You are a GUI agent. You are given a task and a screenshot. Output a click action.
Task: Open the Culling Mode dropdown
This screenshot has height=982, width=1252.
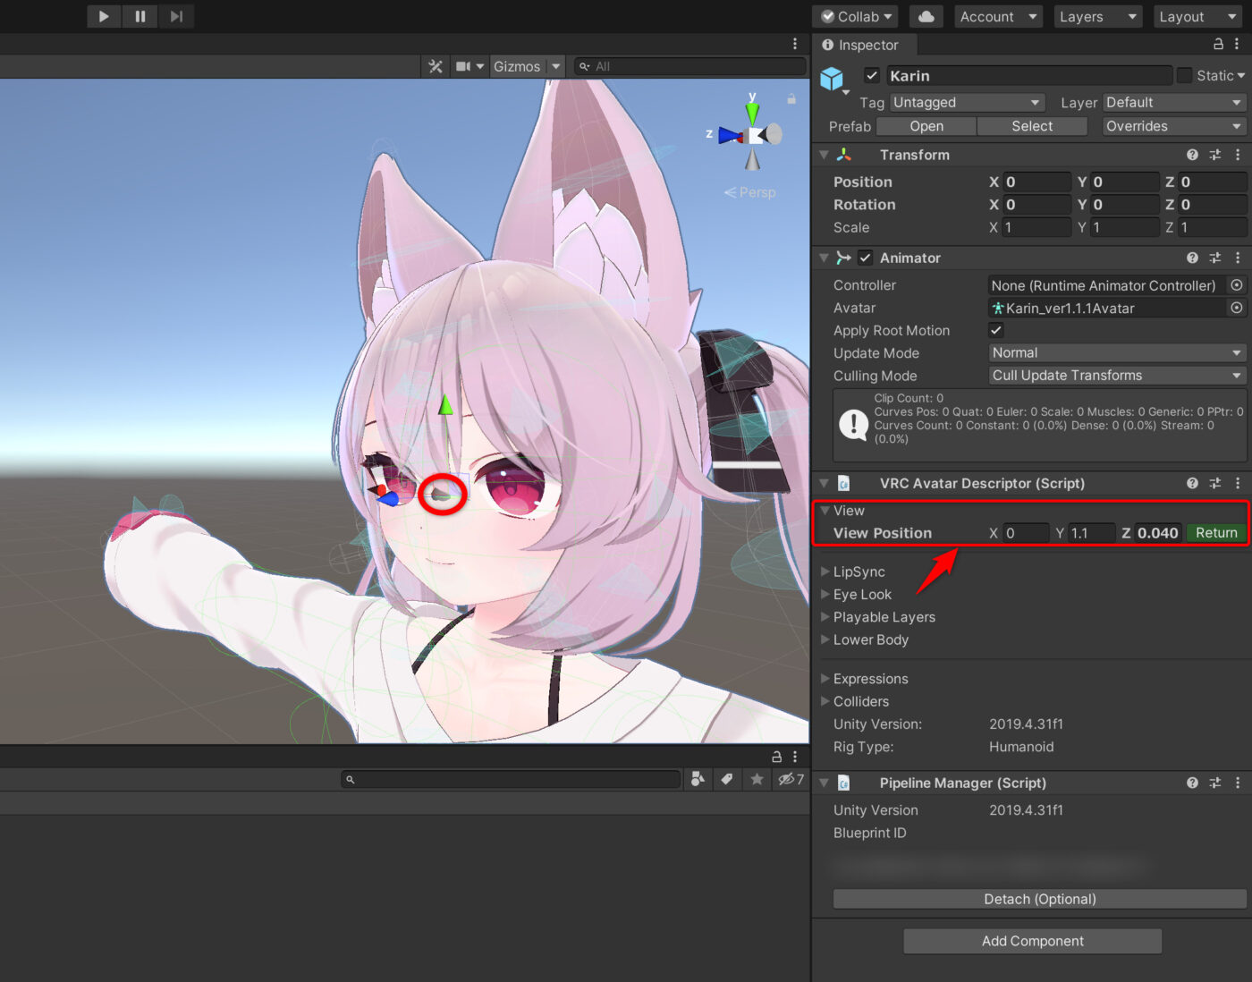pos(1117,376)
